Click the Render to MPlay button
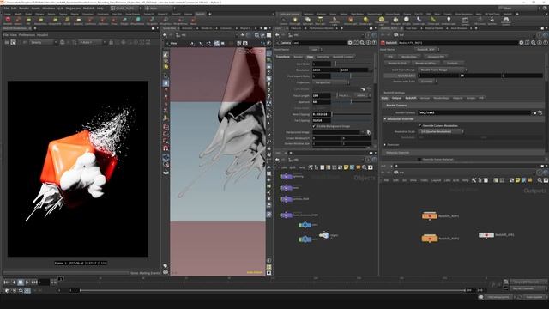549x309 pixels. coord(425,63)
